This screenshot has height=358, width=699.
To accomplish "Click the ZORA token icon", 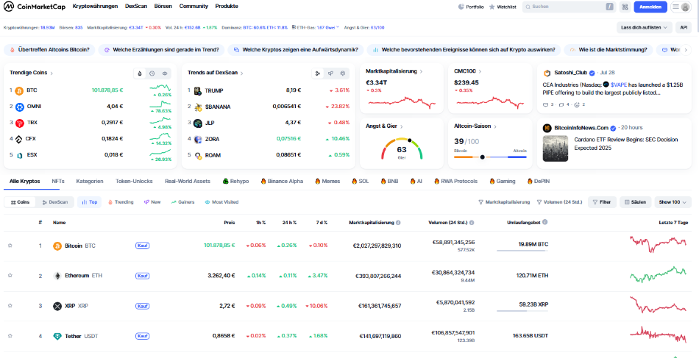I will click(197, 140).
